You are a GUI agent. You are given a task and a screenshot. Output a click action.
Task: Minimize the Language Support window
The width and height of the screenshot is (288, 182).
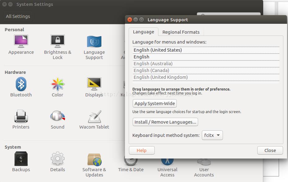[x=135, y=19]
